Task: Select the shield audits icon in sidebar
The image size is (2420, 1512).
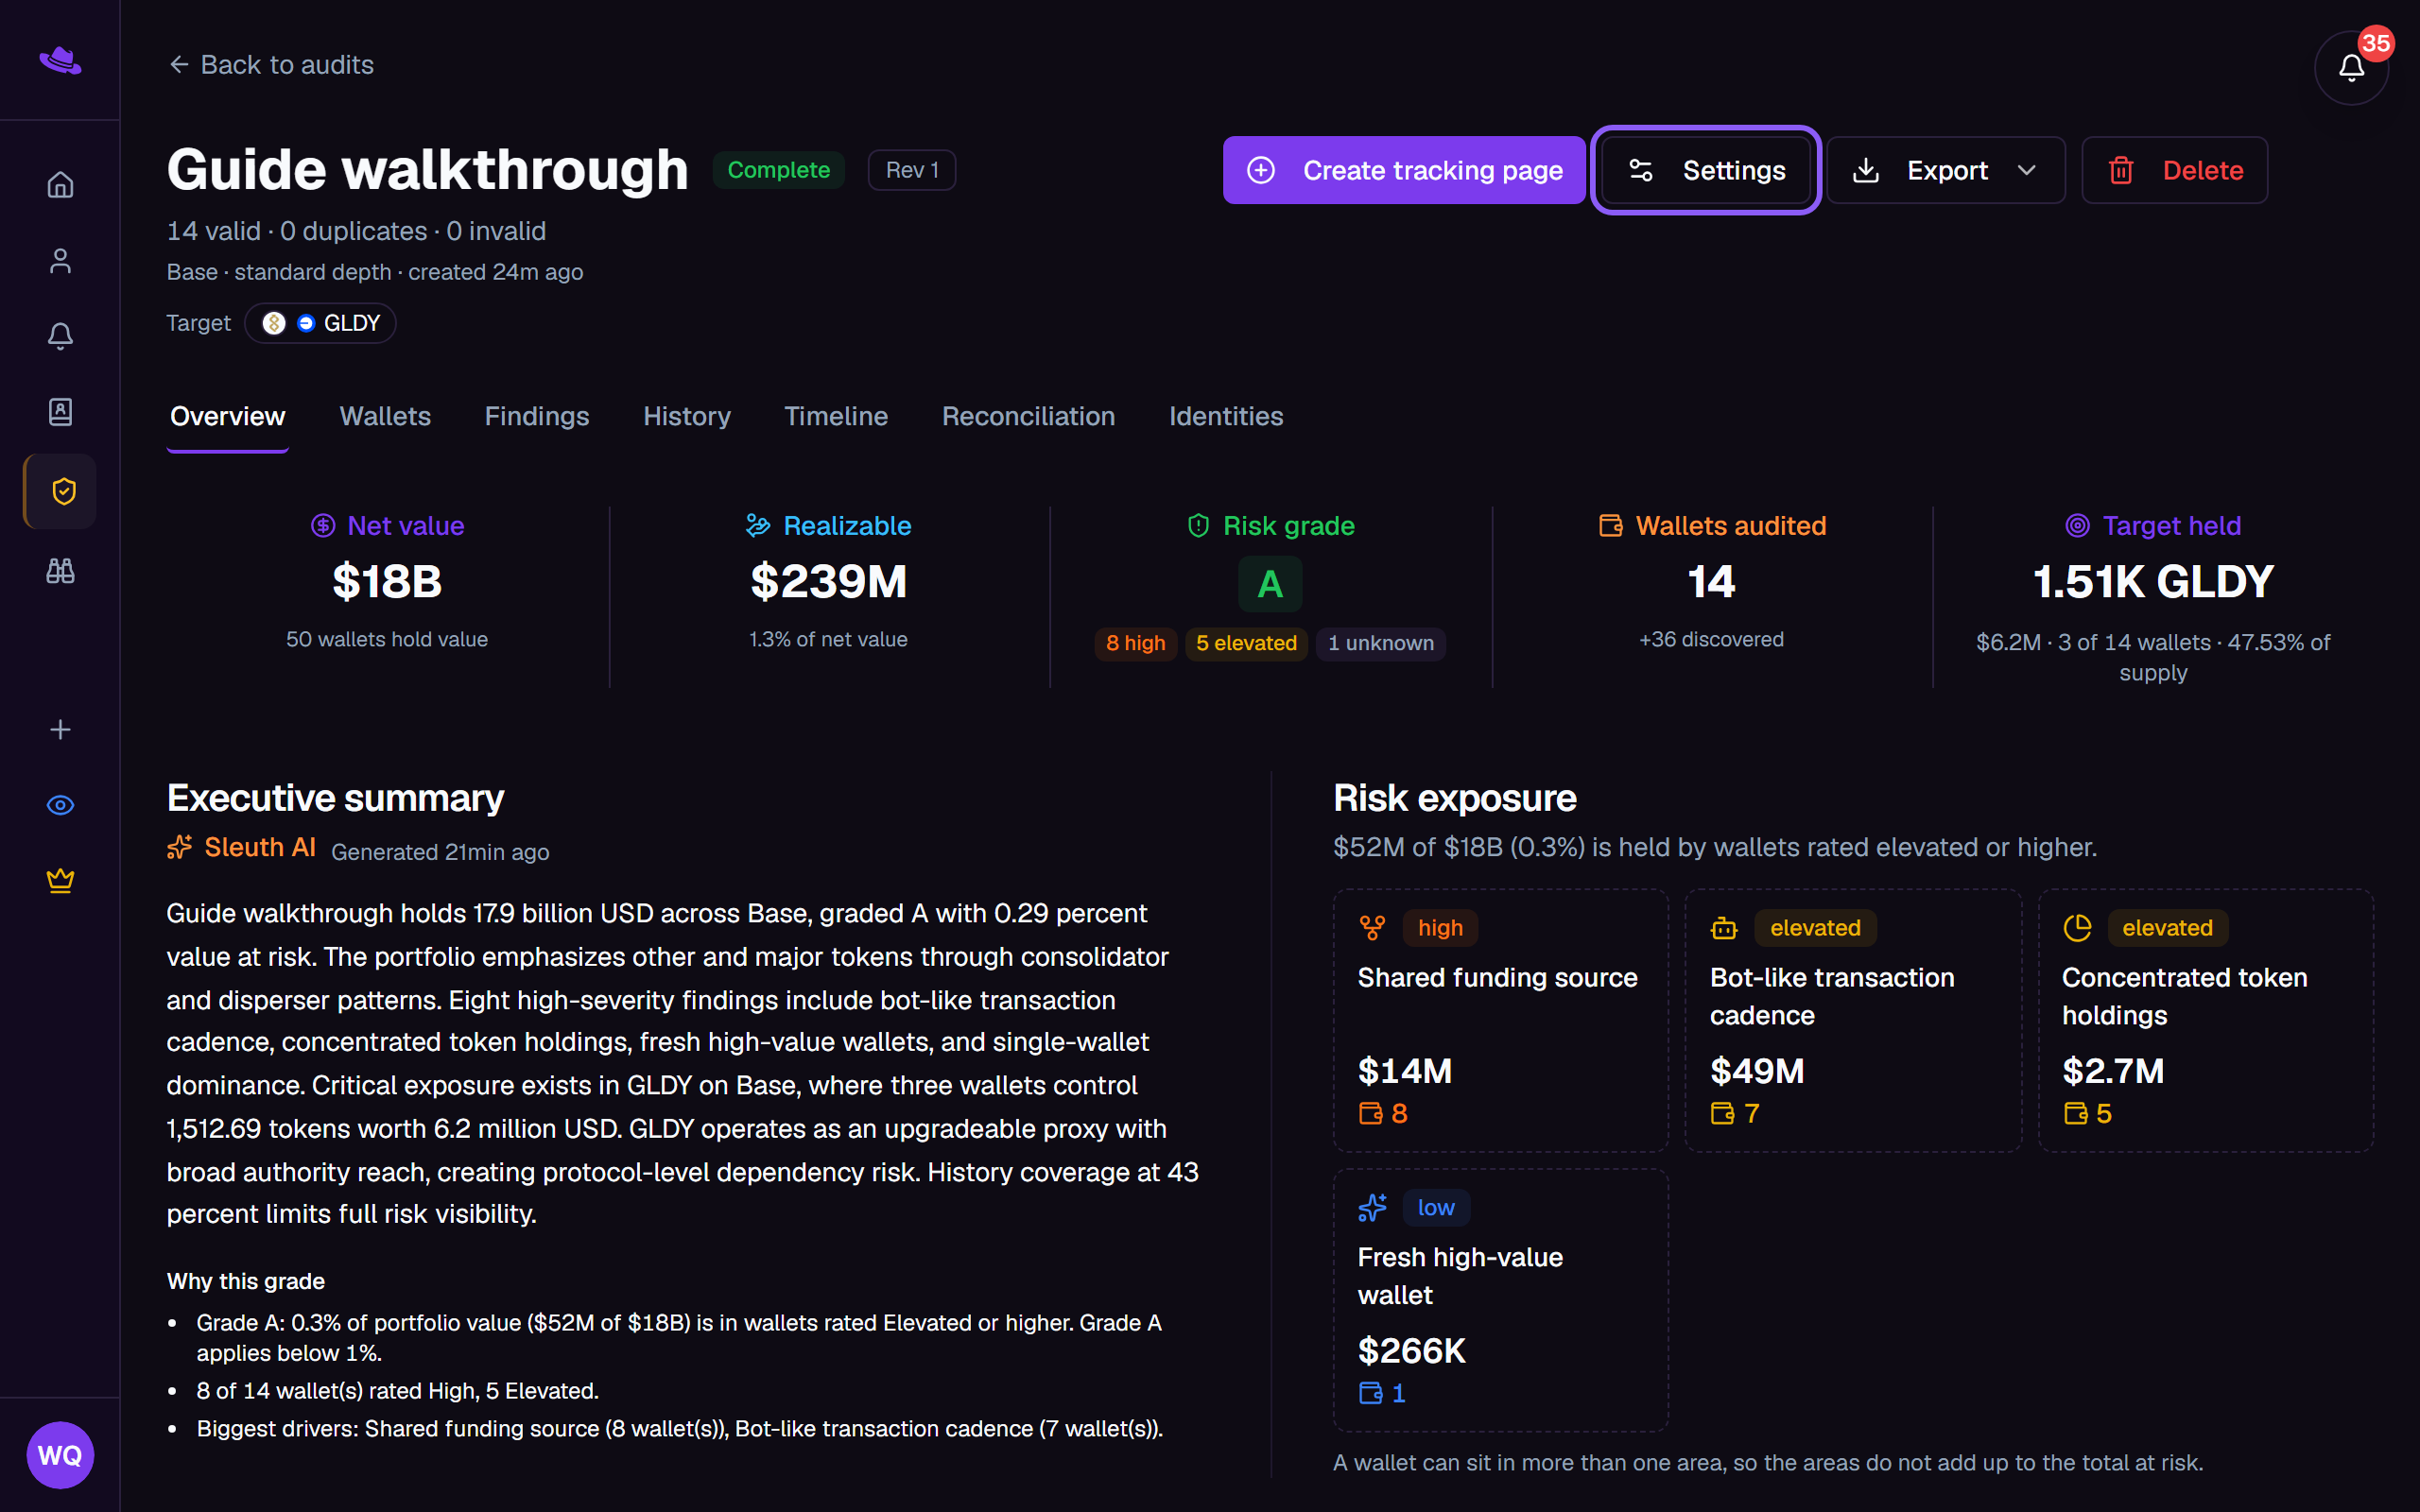Action: 60,491
